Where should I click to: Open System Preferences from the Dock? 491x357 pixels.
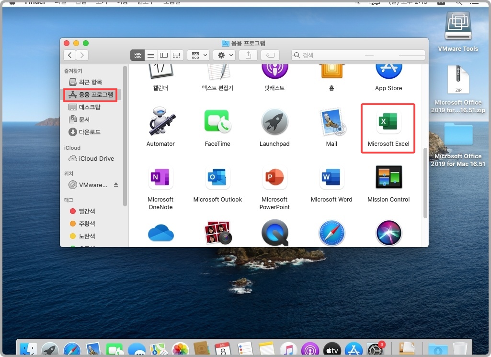pyautogui.click(x=376, y=349)
